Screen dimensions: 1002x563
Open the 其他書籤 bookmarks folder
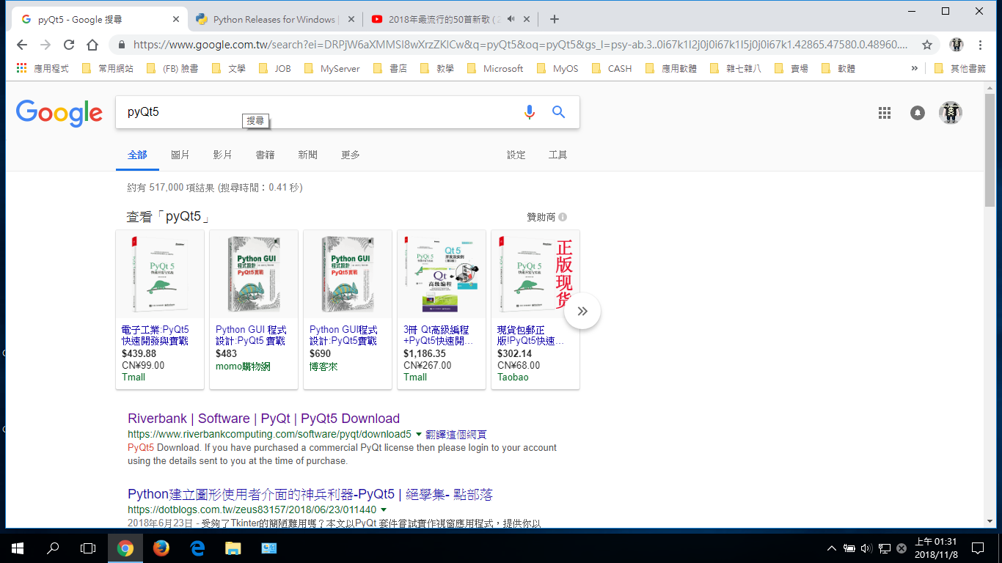pos(960,68)
